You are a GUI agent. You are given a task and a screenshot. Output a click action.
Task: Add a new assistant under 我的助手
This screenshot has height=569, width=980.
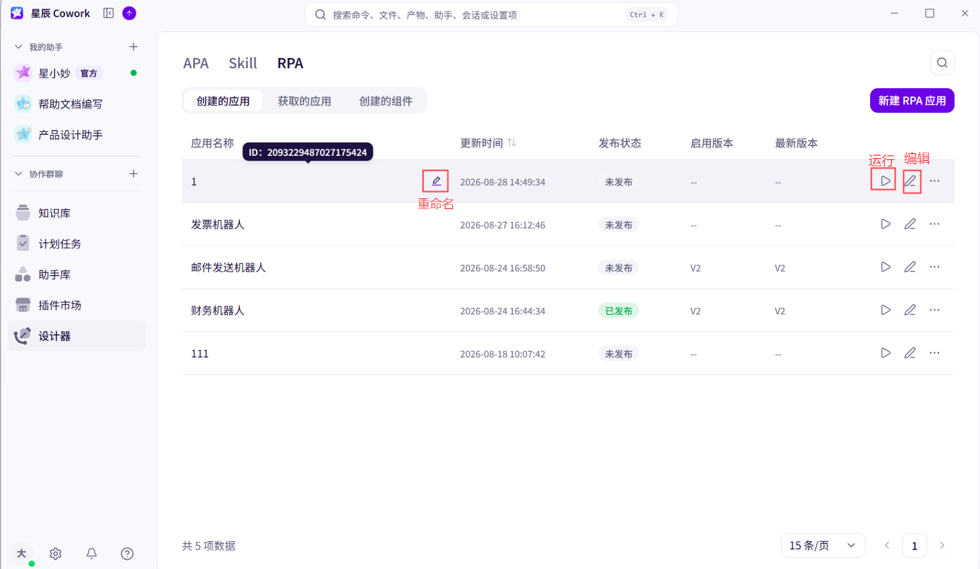pos(133,47)
